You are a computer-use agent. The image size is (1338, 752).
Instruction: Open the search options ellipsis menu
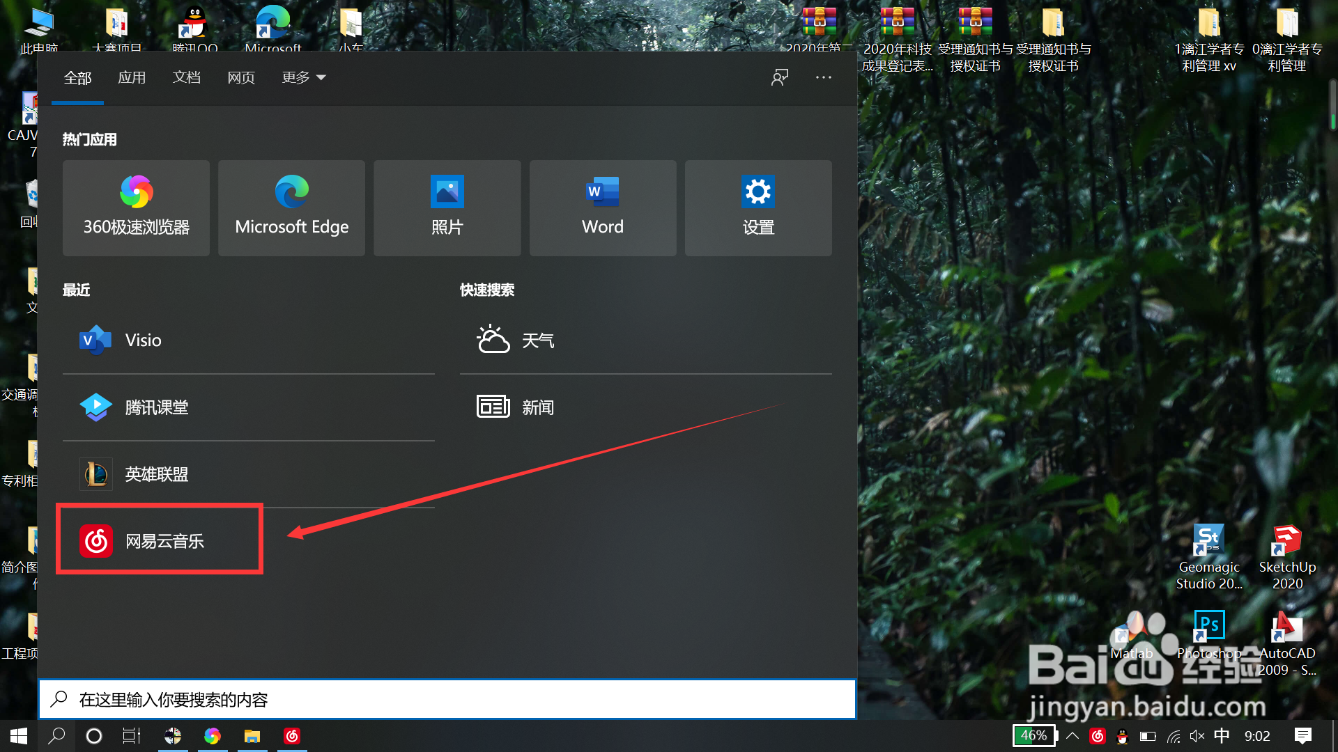823,77
